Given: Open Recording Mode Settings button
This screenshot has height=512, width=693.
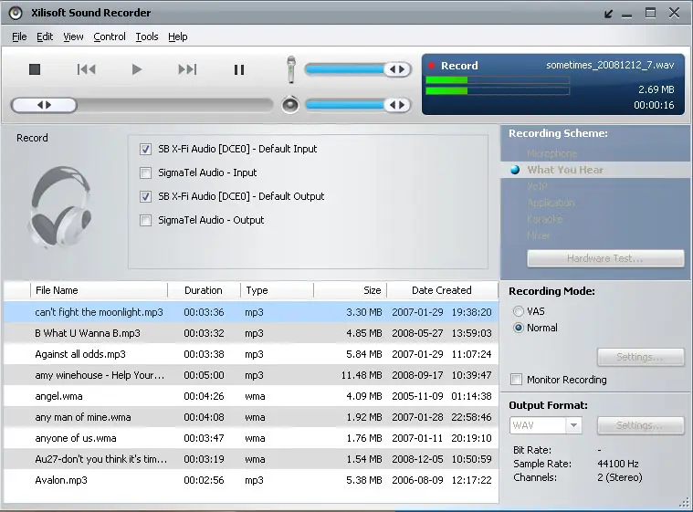Looking at the screenshot, I should (640, 357).
